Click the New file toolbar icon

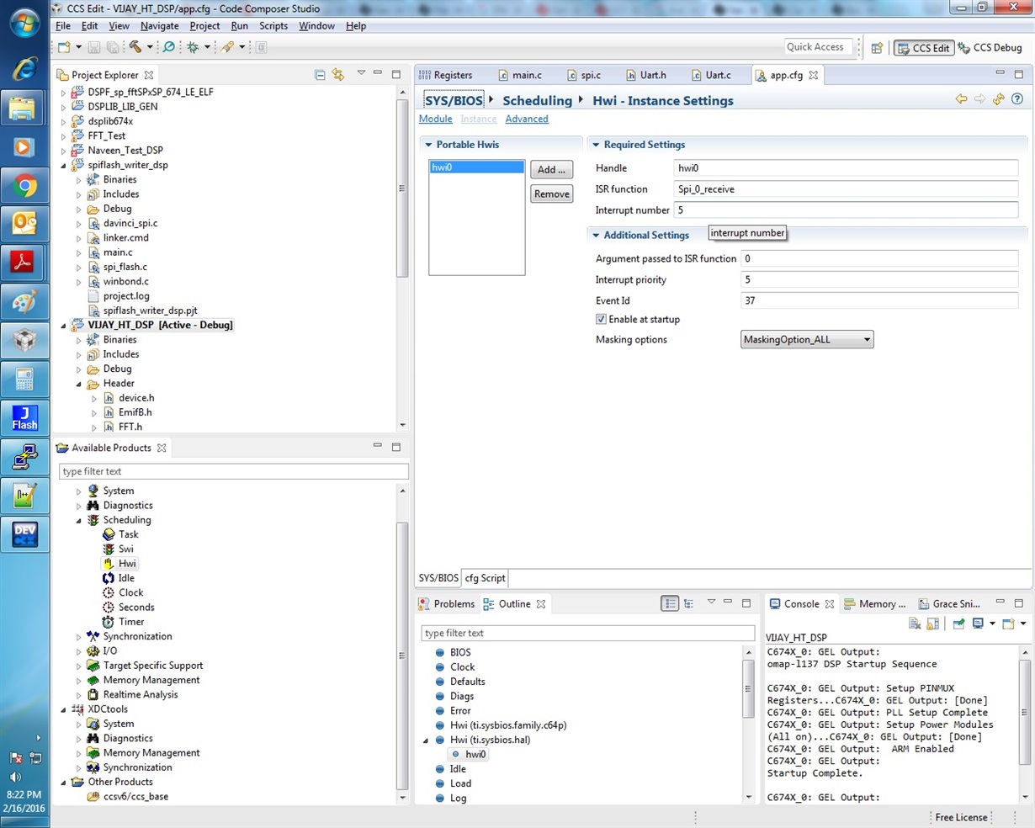(65, 48)
